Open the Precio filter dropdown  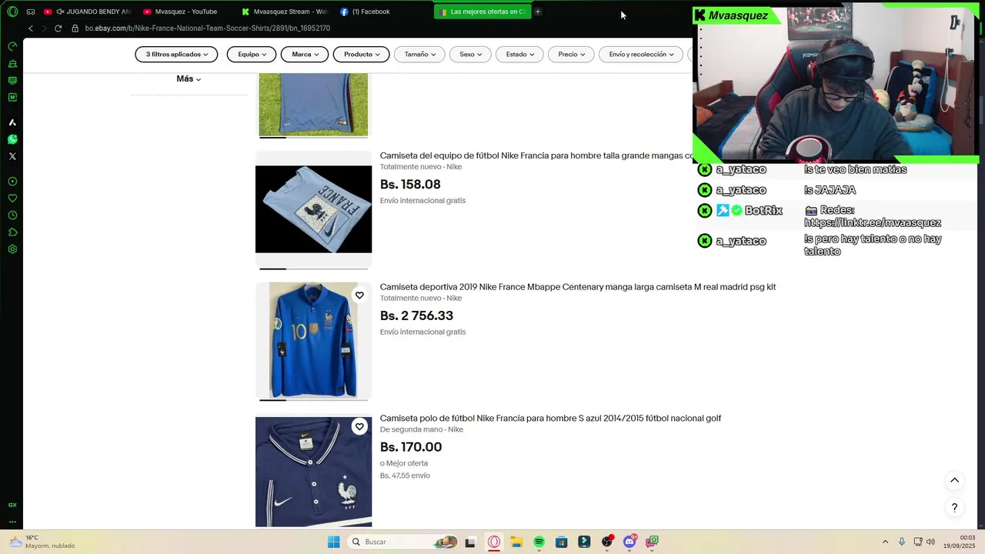571,55
